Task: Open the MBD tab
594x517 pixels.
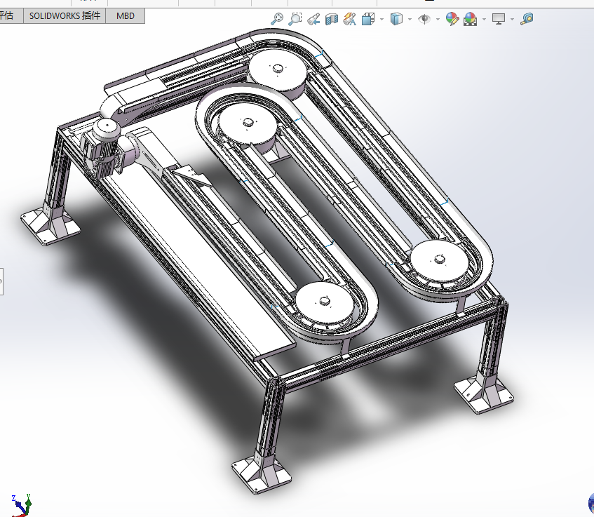Action: [x=126, y=15]
